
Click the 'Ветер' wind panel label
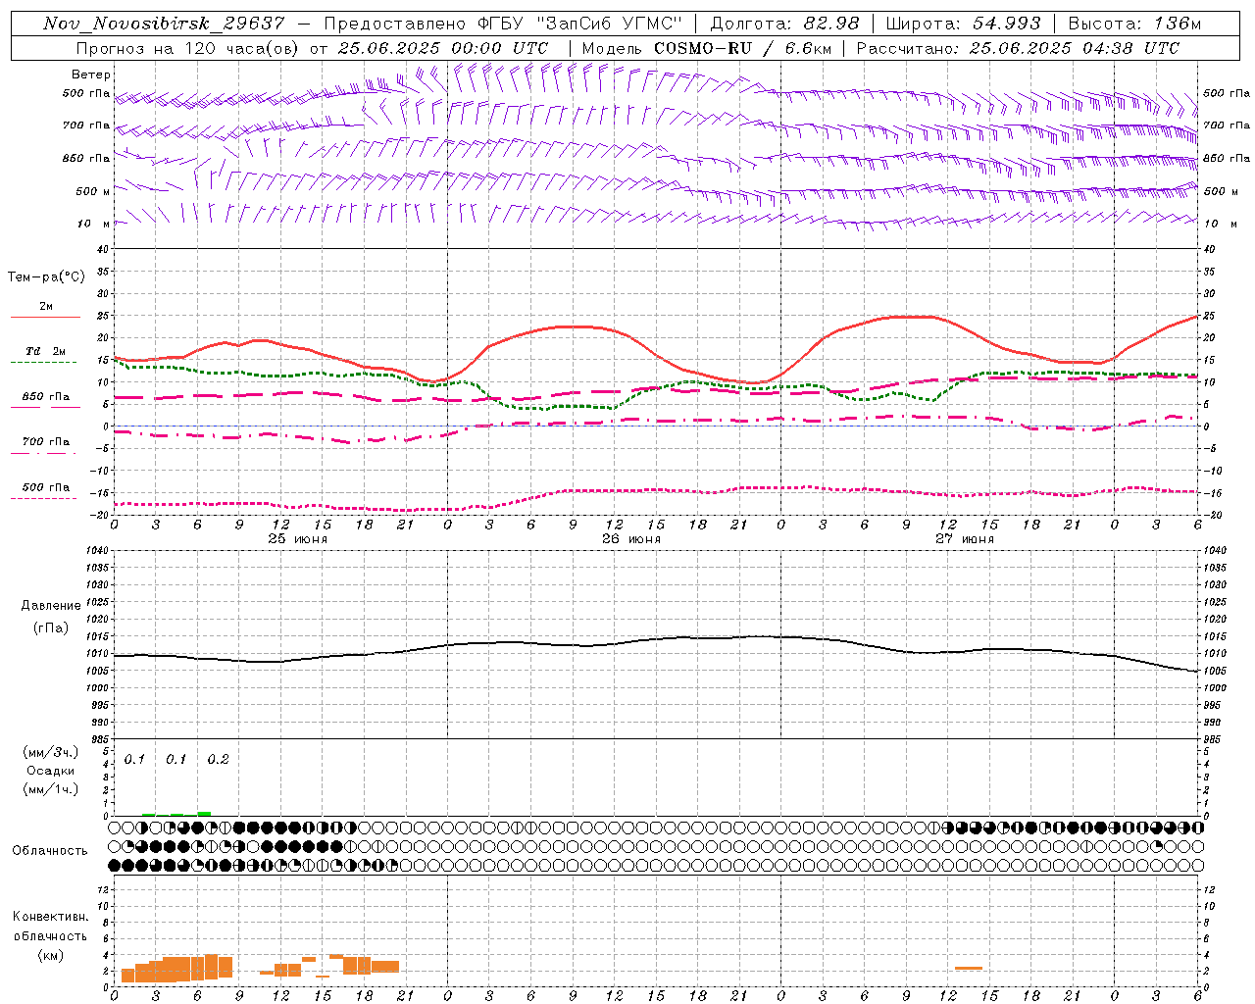tap(91, 75)
